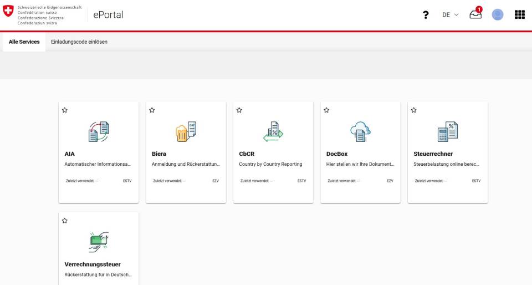Open the language dropdown showing DE
This screenshot has width=532, height=285.
click(x=450, y=14)
